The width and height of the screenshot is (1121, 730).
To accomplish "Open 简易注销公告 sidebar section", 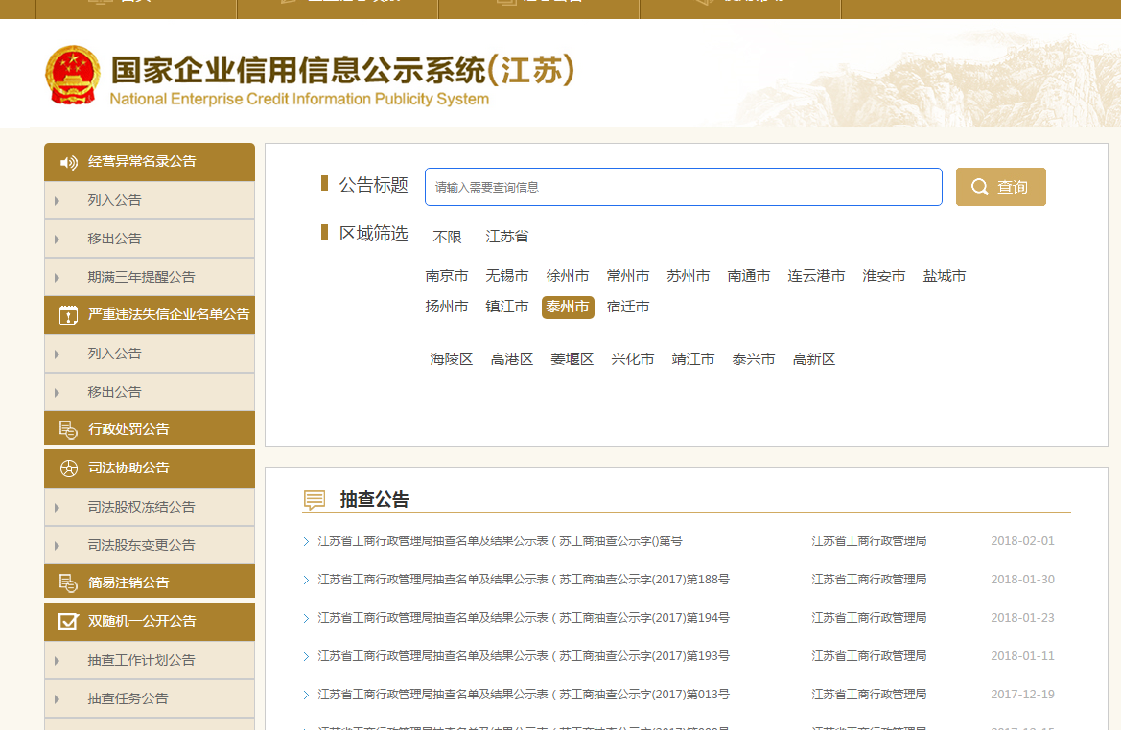I will tap(150, 582).
